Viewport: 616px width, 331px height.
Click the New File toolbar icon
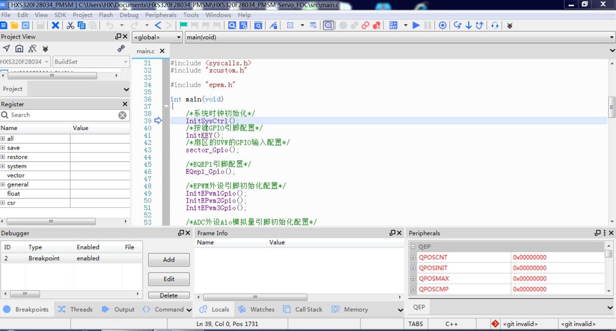point(4,25)
